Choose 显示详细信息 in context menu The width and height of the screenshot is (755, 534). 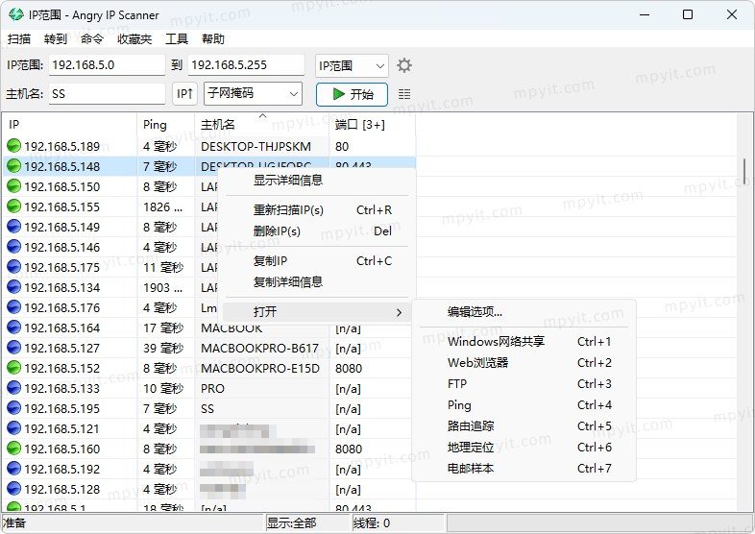tap(317, 181)
